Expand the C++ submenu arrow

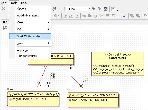(48, 22)
